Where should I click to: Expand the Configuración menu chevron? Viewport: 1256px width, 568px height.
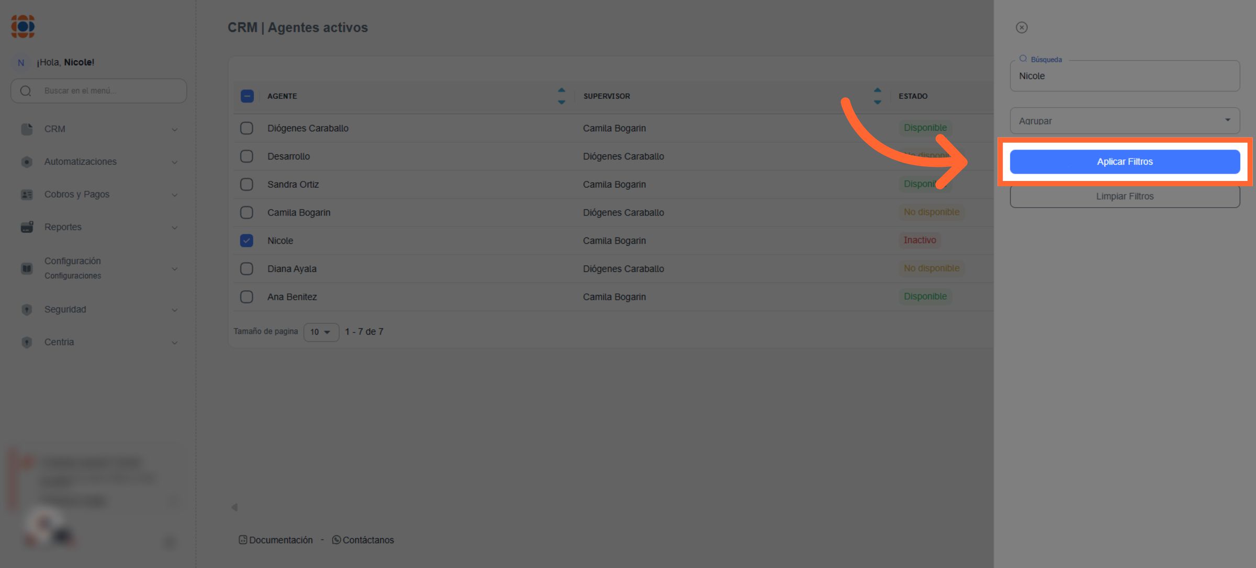click(x=175, y=269)
